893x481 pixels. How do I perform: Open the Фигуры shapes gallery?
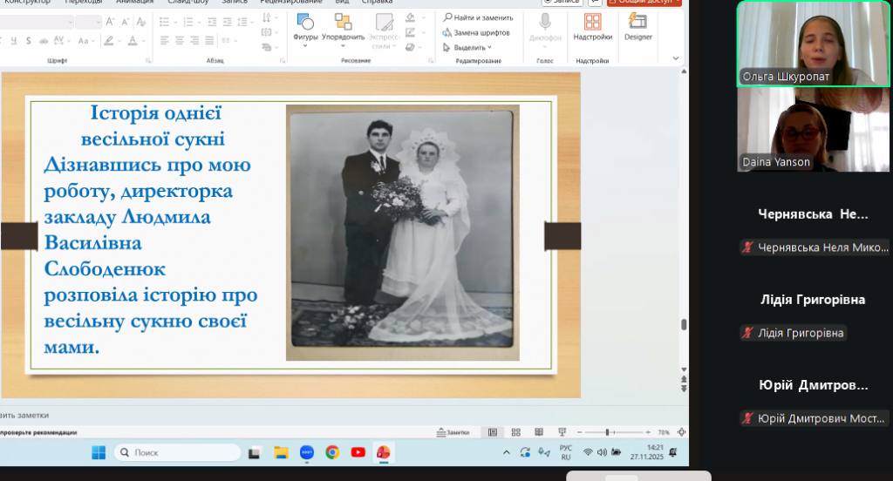pos(305,24)
